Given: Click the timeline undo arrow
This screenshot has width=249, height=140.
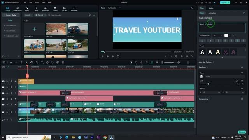Looking at the screenshot, I should pos(11,63).
